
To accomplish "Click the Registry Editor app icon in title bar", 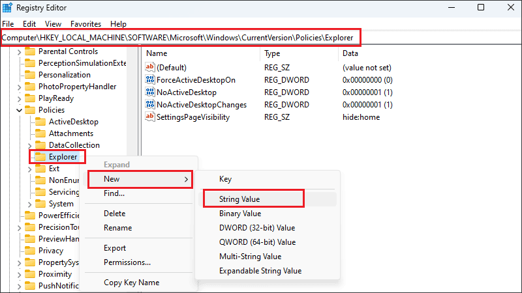I will pyautogui.click(x=7, y=7).
